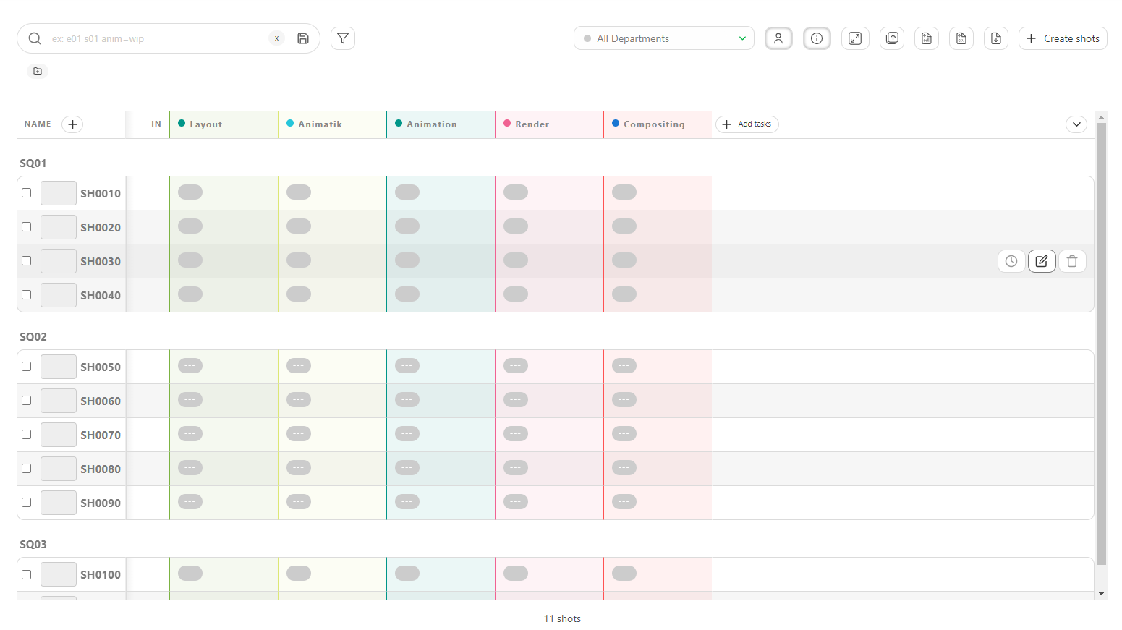Open shot SH0070 name link
Screen dimensions: 1122x630
point(101,435)
